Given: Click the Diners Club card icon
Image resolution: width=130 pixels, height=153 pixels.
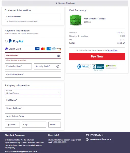Looking at the screenshot, I should (x=54, y=49).
